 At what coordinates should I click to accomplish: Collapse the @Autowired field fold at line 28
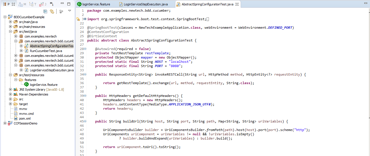coord(85,49)
